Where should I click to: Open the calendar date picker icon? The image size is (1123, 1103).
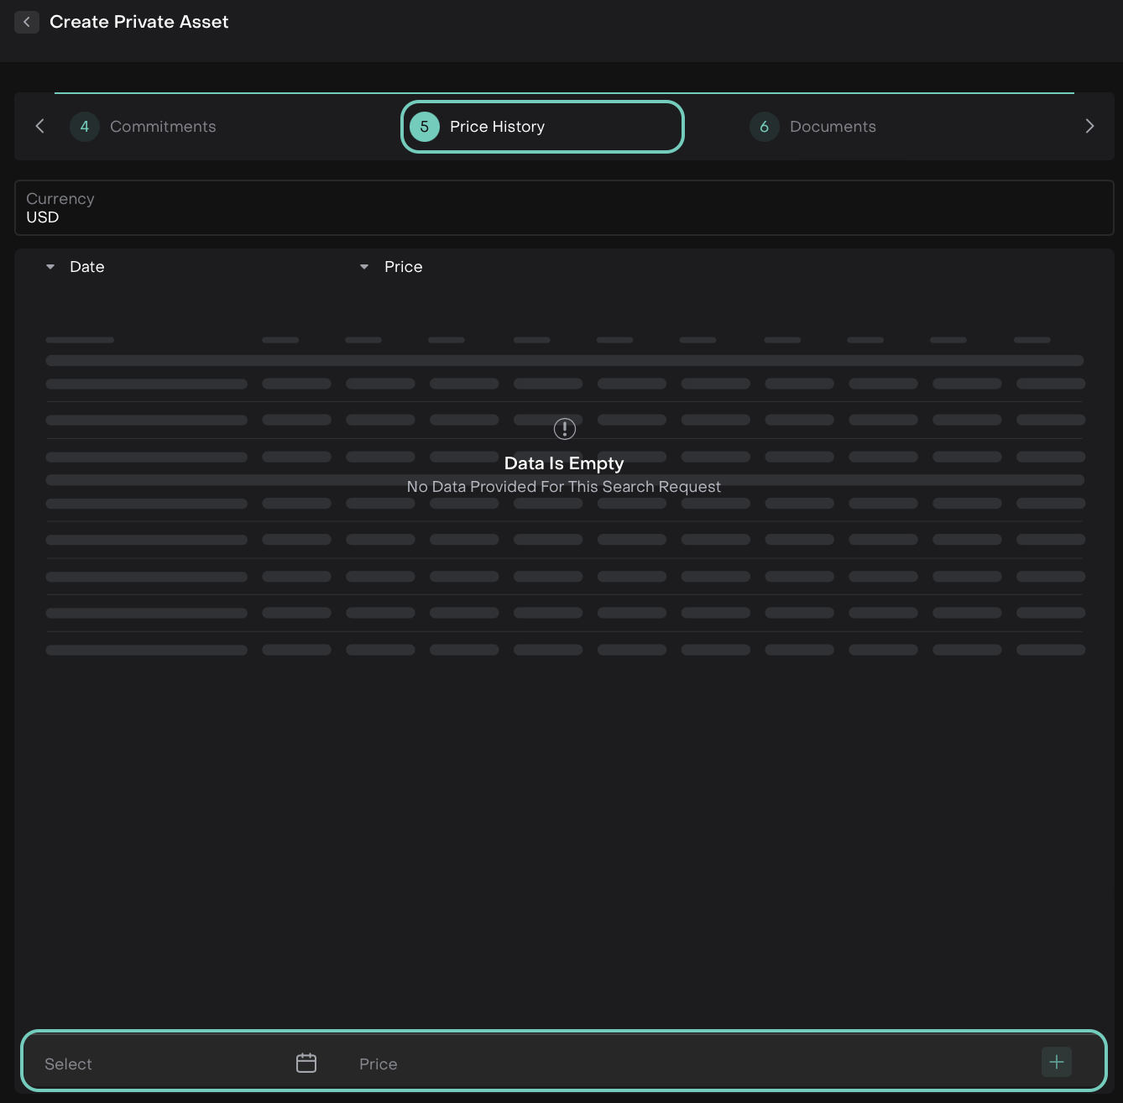306,1063
